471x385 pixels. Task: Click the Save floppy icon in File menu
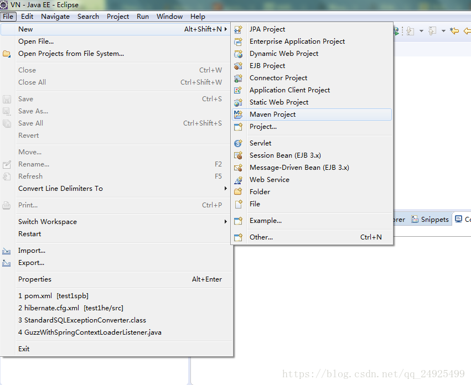pyautogui.click(x=7, y=99)
